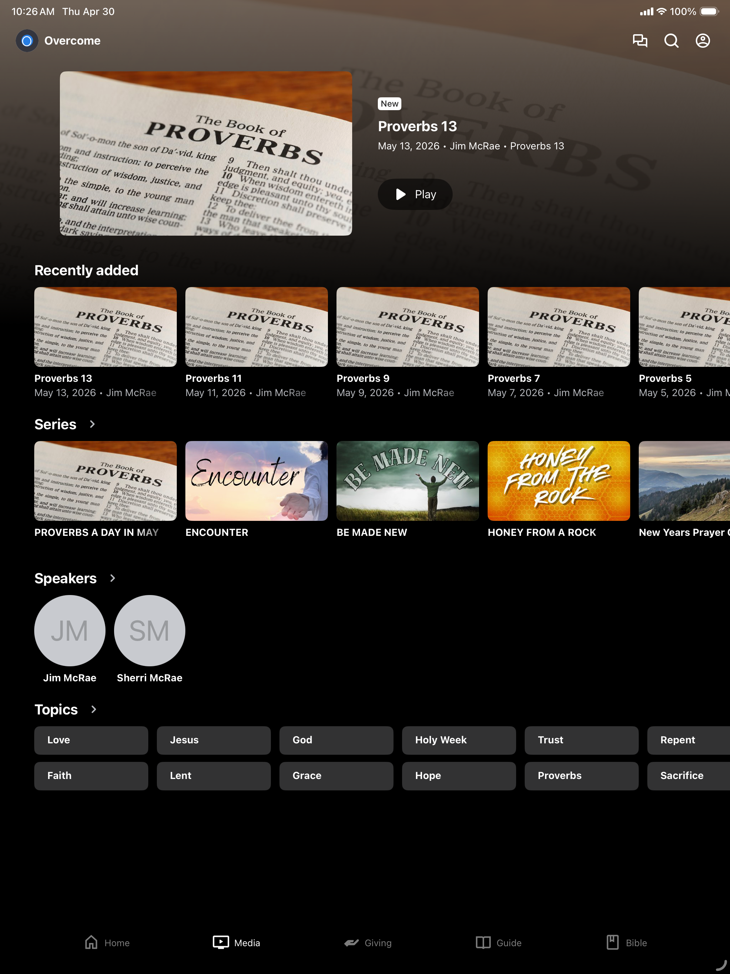Viewport: 730px width, 974px height.
Task: Choose the God topic
Action: coord(336,740)
